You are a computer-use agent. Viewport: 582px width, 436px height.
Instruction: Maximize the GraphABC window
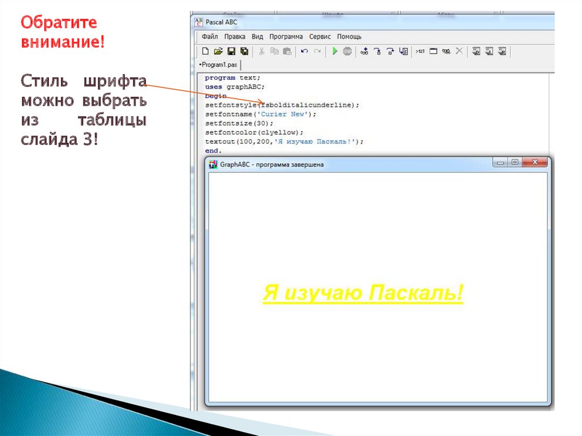tap(515, 163)
